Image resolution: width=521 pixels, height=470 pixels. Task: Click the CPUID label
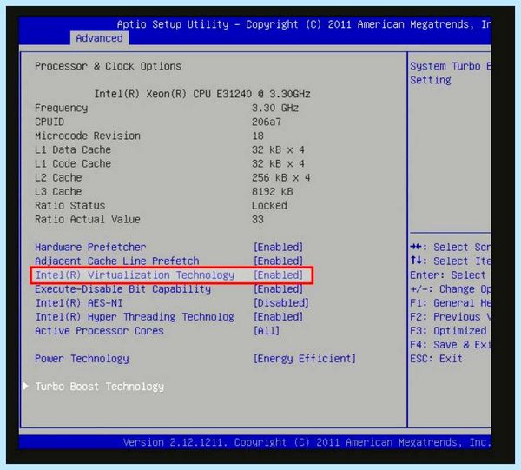pyautogui.click(x=49, y=122)
